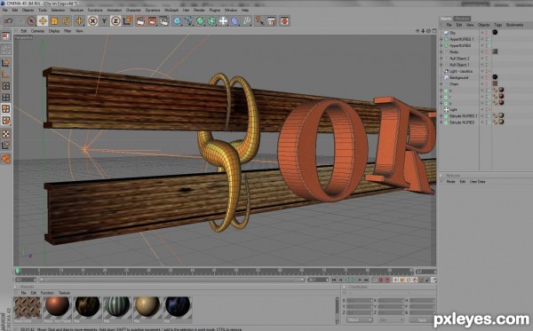Select the Live Selection tool
This screenshot has height=331, width=533.
point(31,21)
